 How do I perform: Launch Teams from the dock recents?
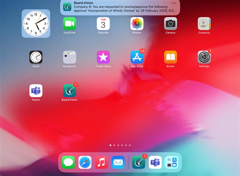[x=155, y=162]
